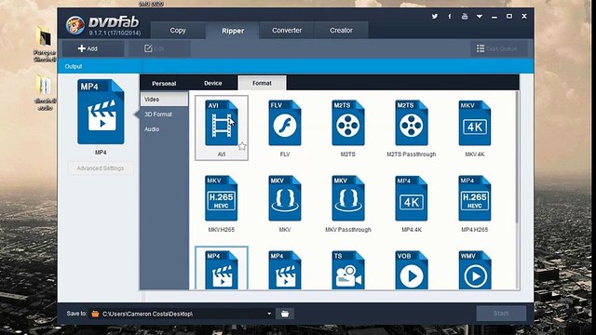Open the Personal profiles tab
This screenshot has width=596, height=335.
point(164,83)
